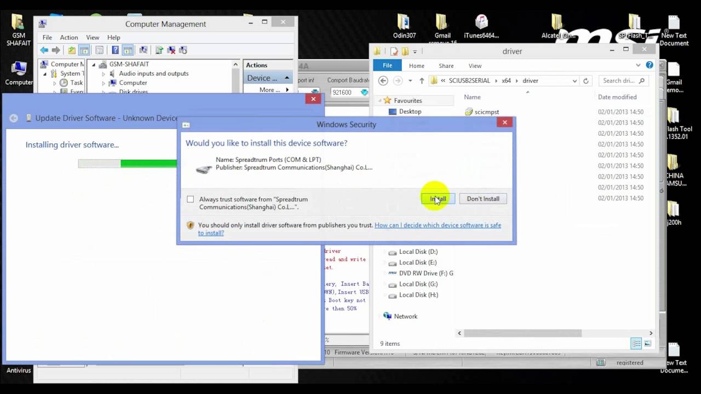Click the explorer Back navigation button
The height and width of the screenshot is (394, 701).
coord(383,80)
